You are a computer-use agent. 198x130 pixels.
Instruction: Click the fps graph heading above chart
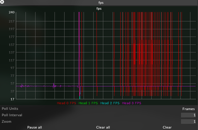tap(99, 8)
